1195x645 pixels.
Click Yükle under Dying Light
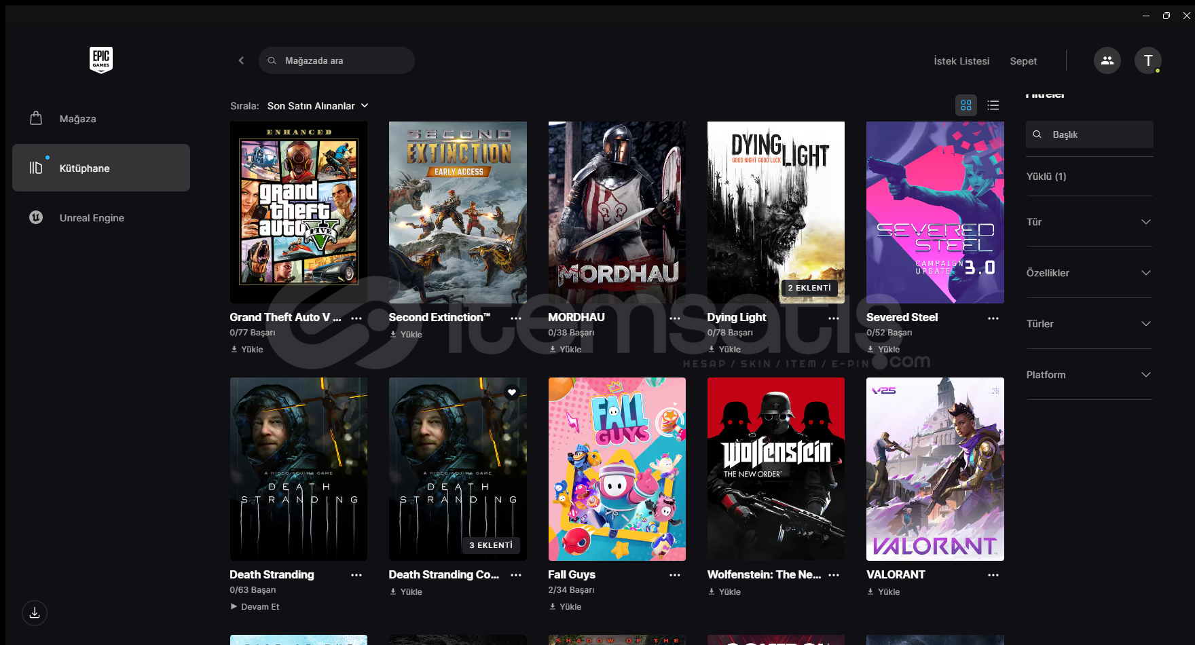[x=724, y=350]
